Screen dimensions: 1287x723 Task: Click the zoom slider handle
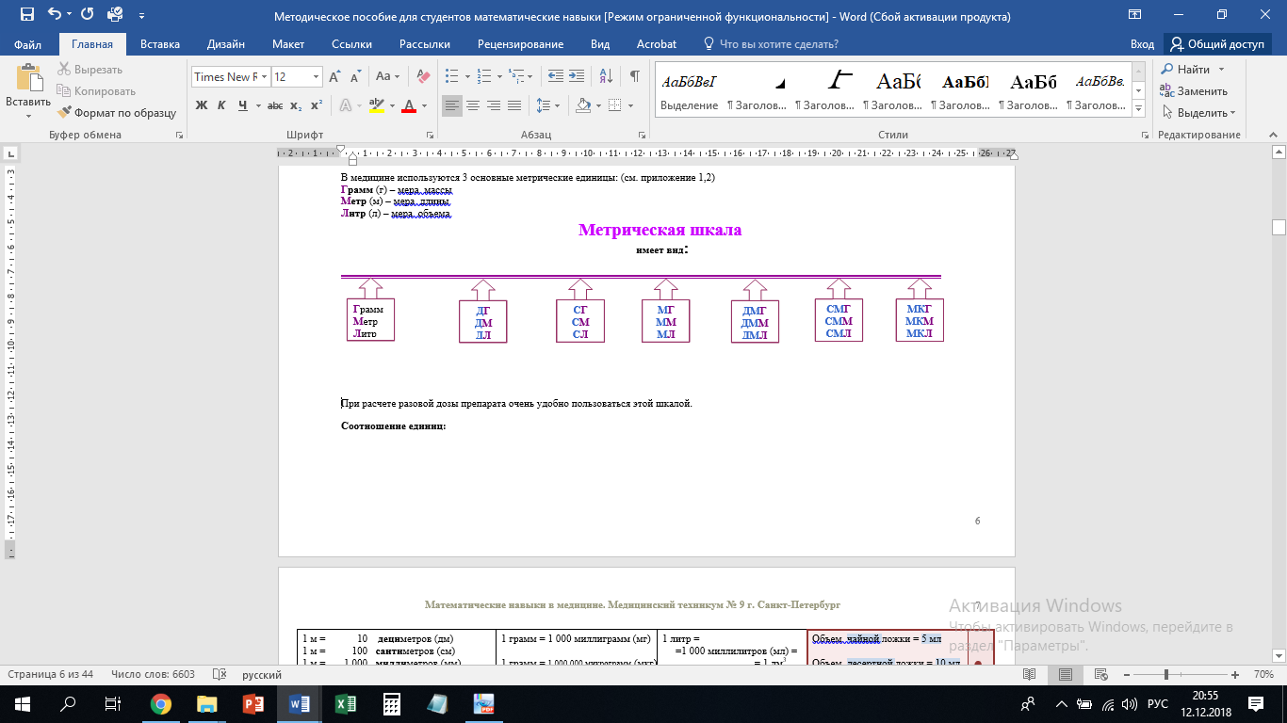[x=1166, y=675]
